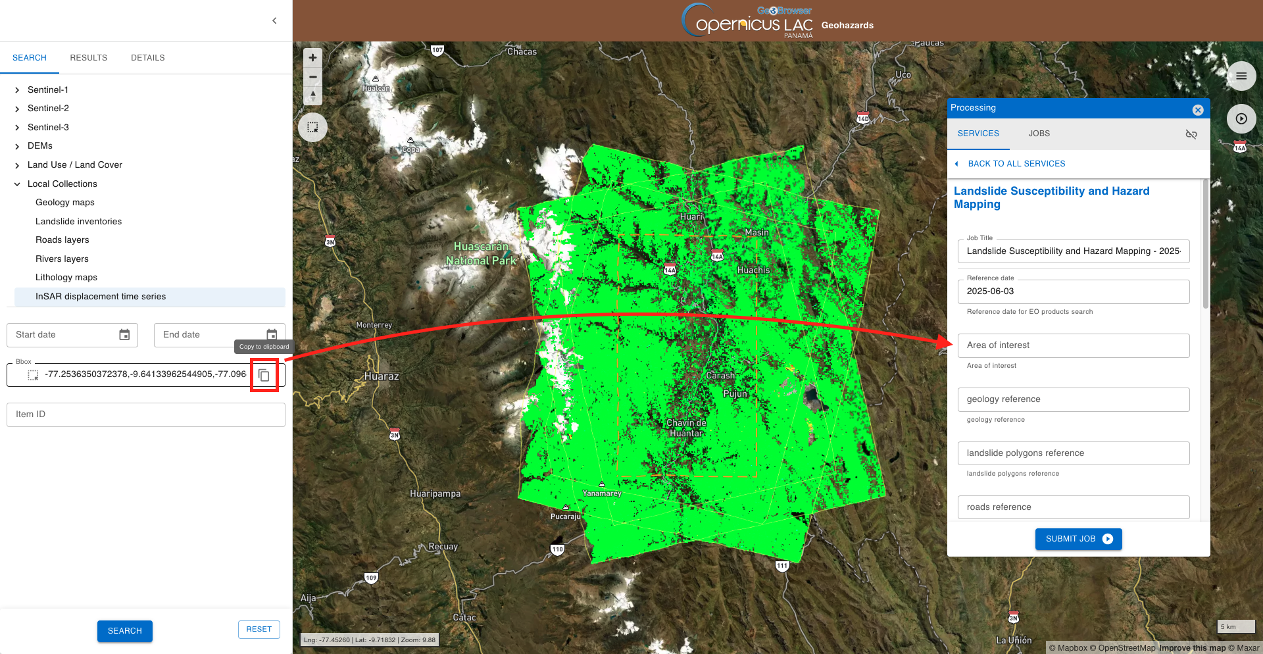Screen dimensions: 1263x654
Task: Click the copy bbox to clipboard icon
Action: [x=264, y=375]
